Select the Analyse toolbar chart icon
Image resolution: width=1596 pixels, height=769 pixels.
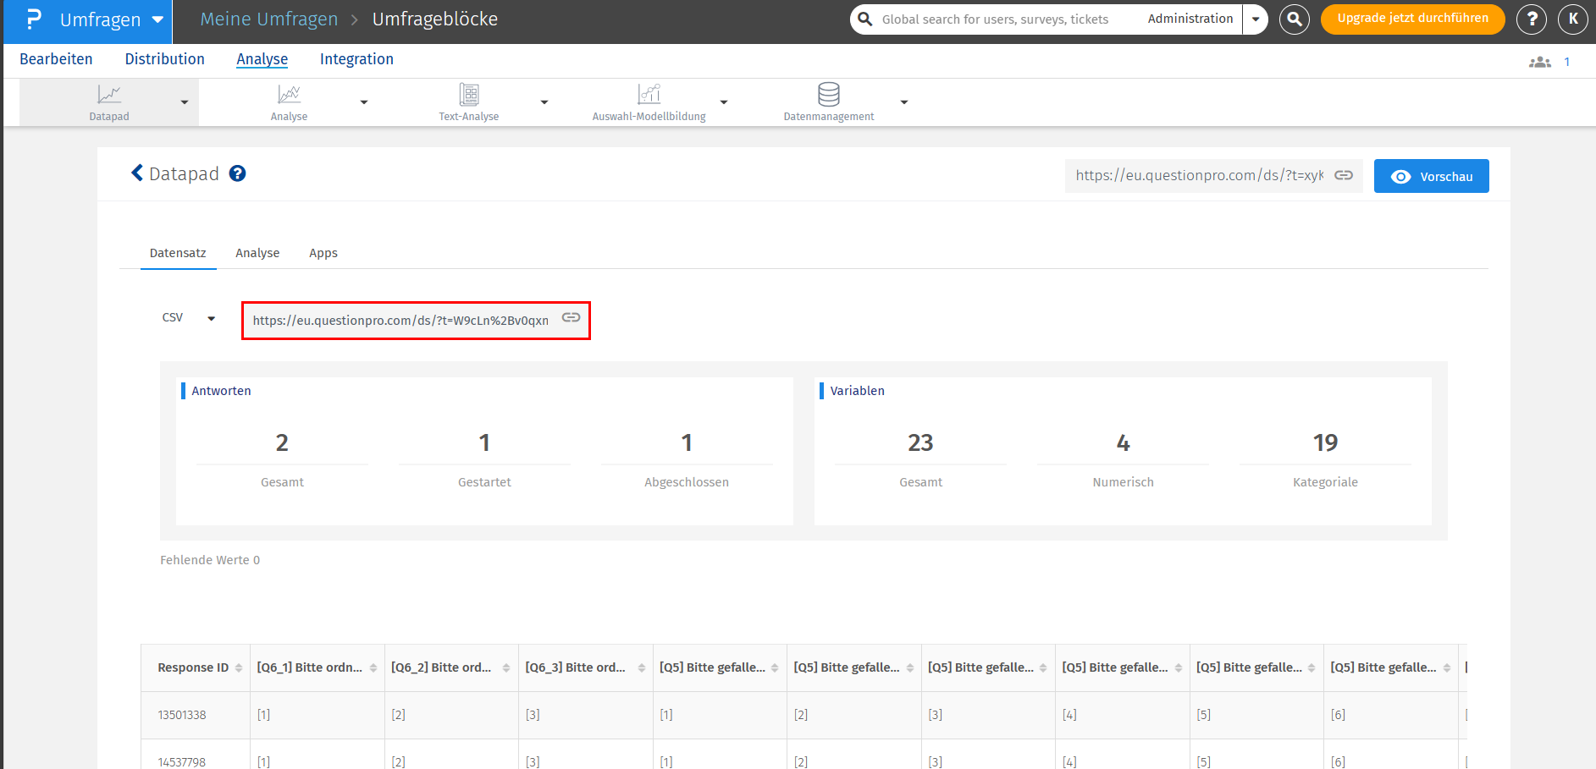pyautogui.click(x=290, y=94)
